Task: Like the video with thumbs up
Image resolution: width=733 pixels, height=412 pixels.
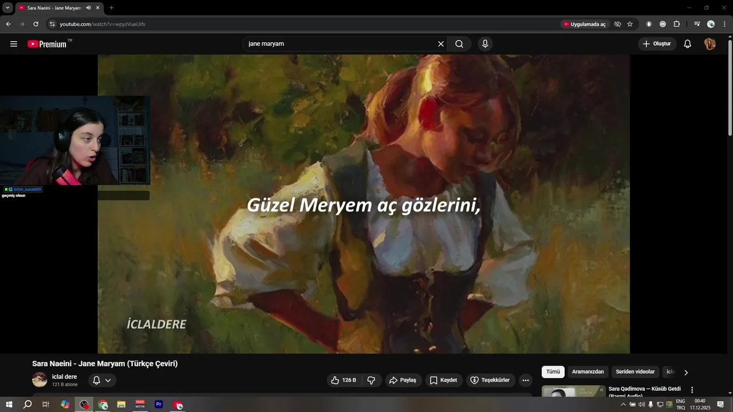Action: tap(344, 380)
